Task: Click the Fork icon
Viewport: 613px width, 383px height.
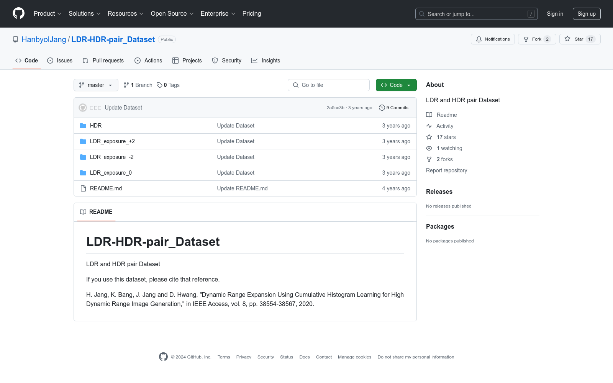Action: (526, 39)
